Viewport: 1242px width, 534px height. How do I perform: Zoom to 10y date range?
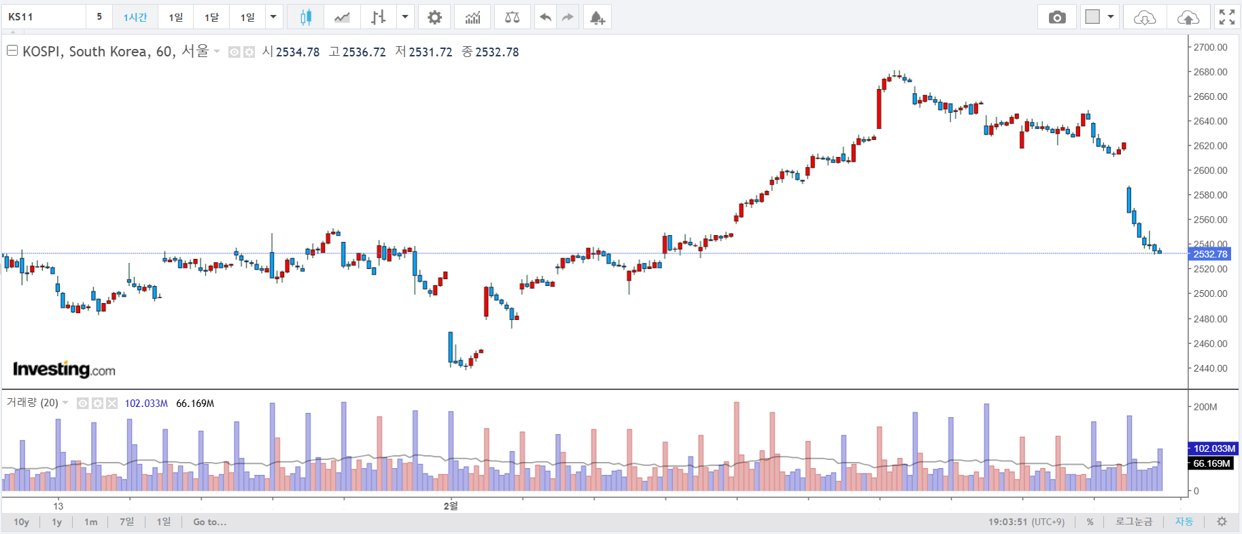22,522
